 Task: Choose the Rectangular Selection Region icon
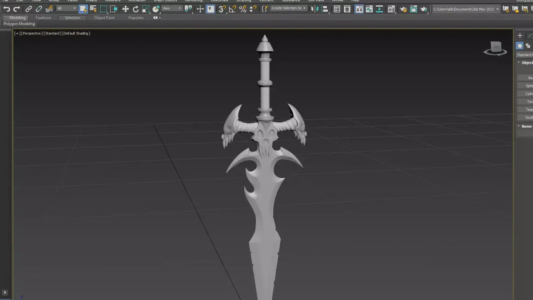(x=103, y=9)
